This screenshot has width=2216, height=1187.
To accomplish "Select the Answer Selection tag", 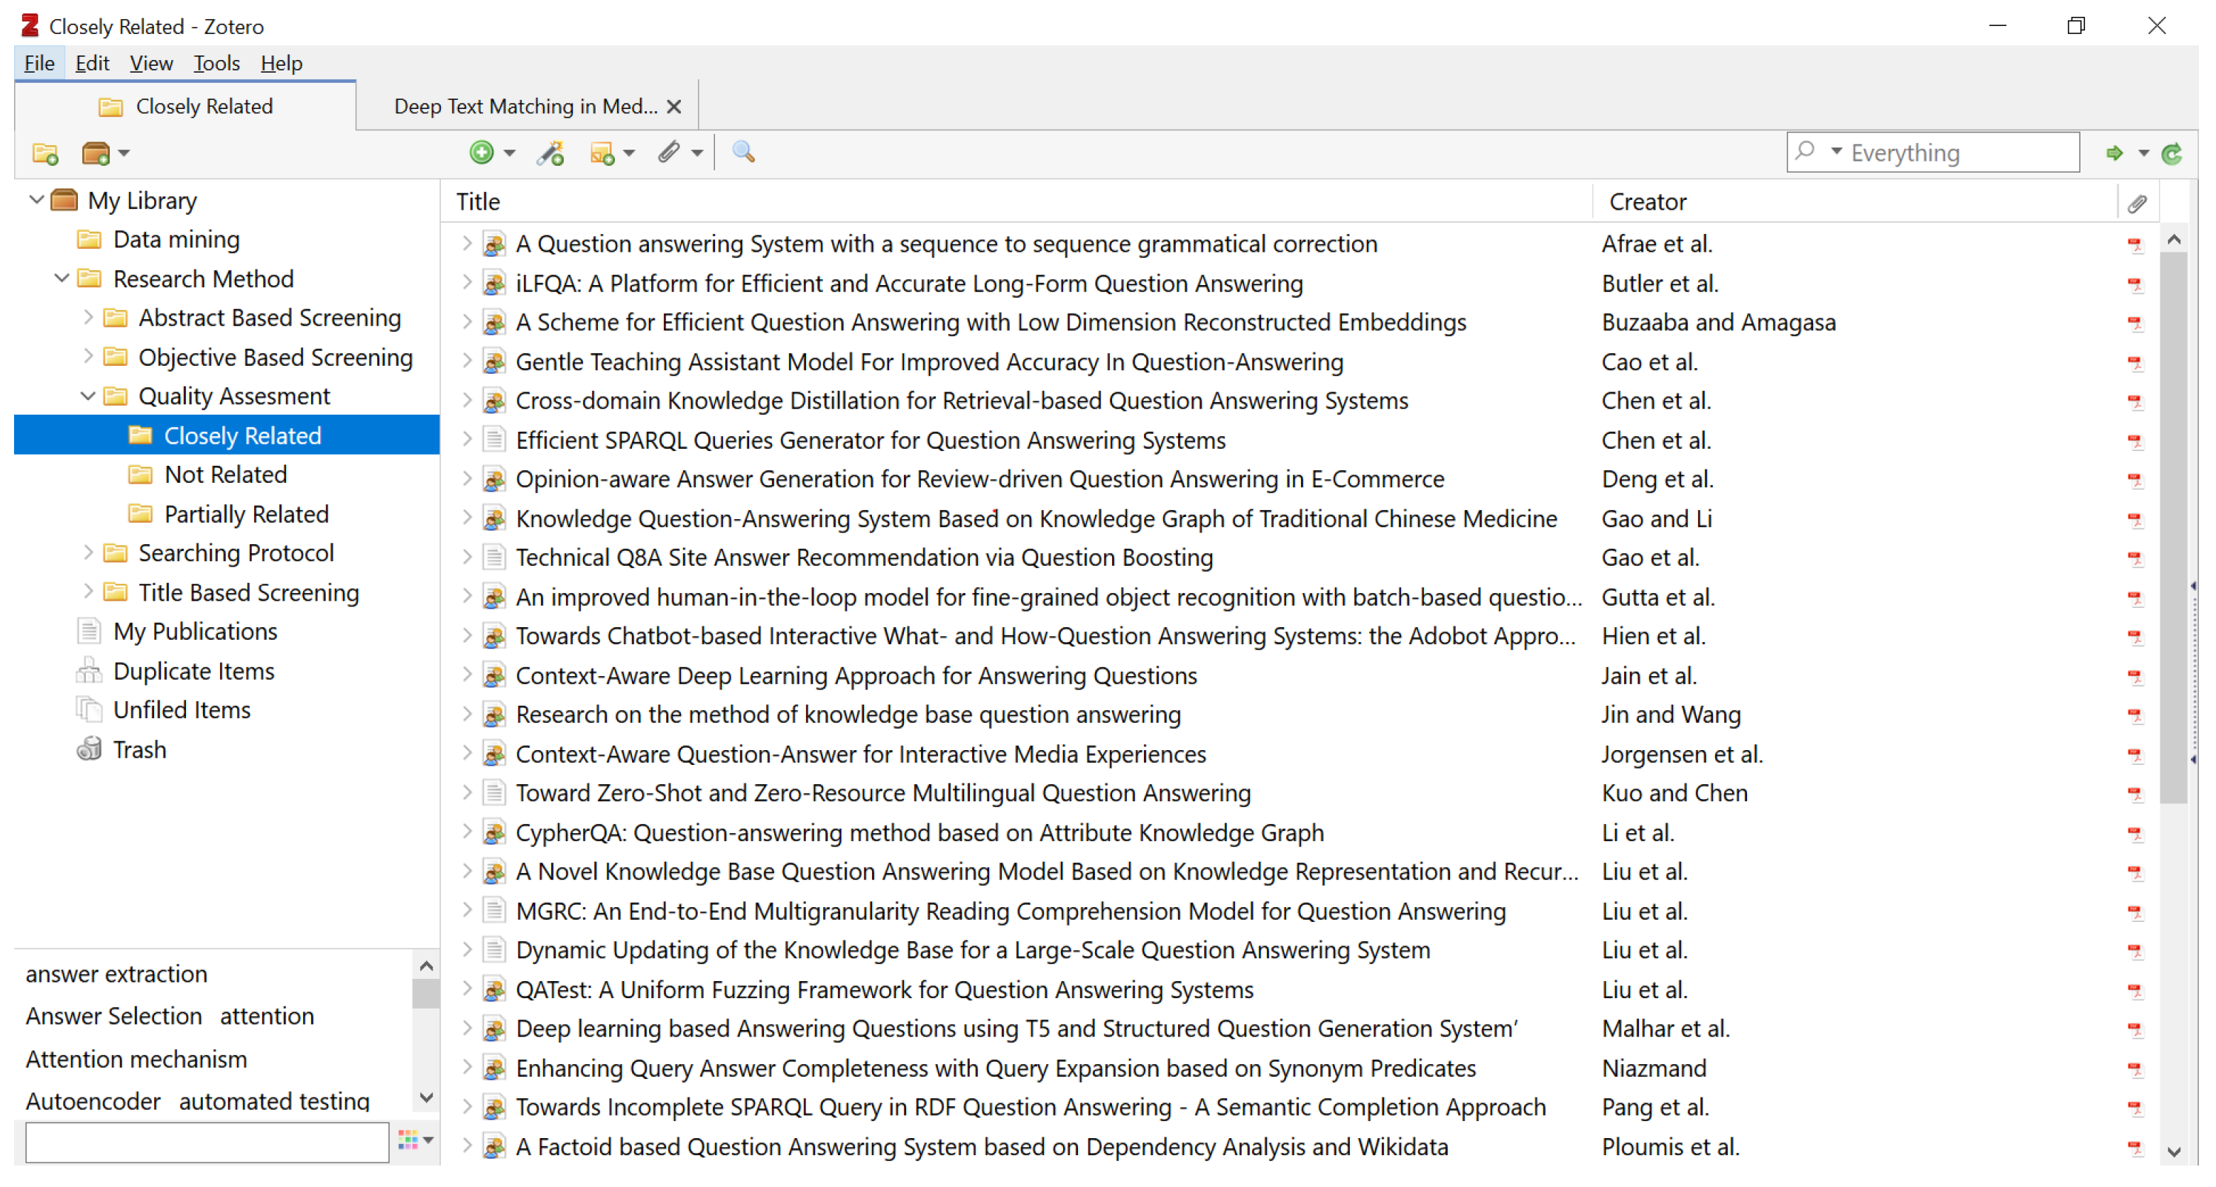I will (113, 1016).
